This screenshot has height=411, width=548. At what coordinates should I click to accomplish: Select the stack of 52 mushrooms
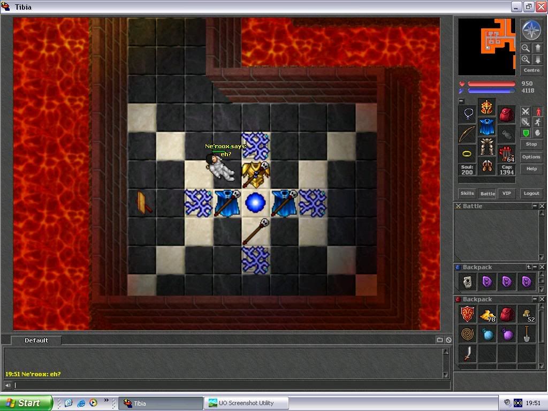click(527, 314)
